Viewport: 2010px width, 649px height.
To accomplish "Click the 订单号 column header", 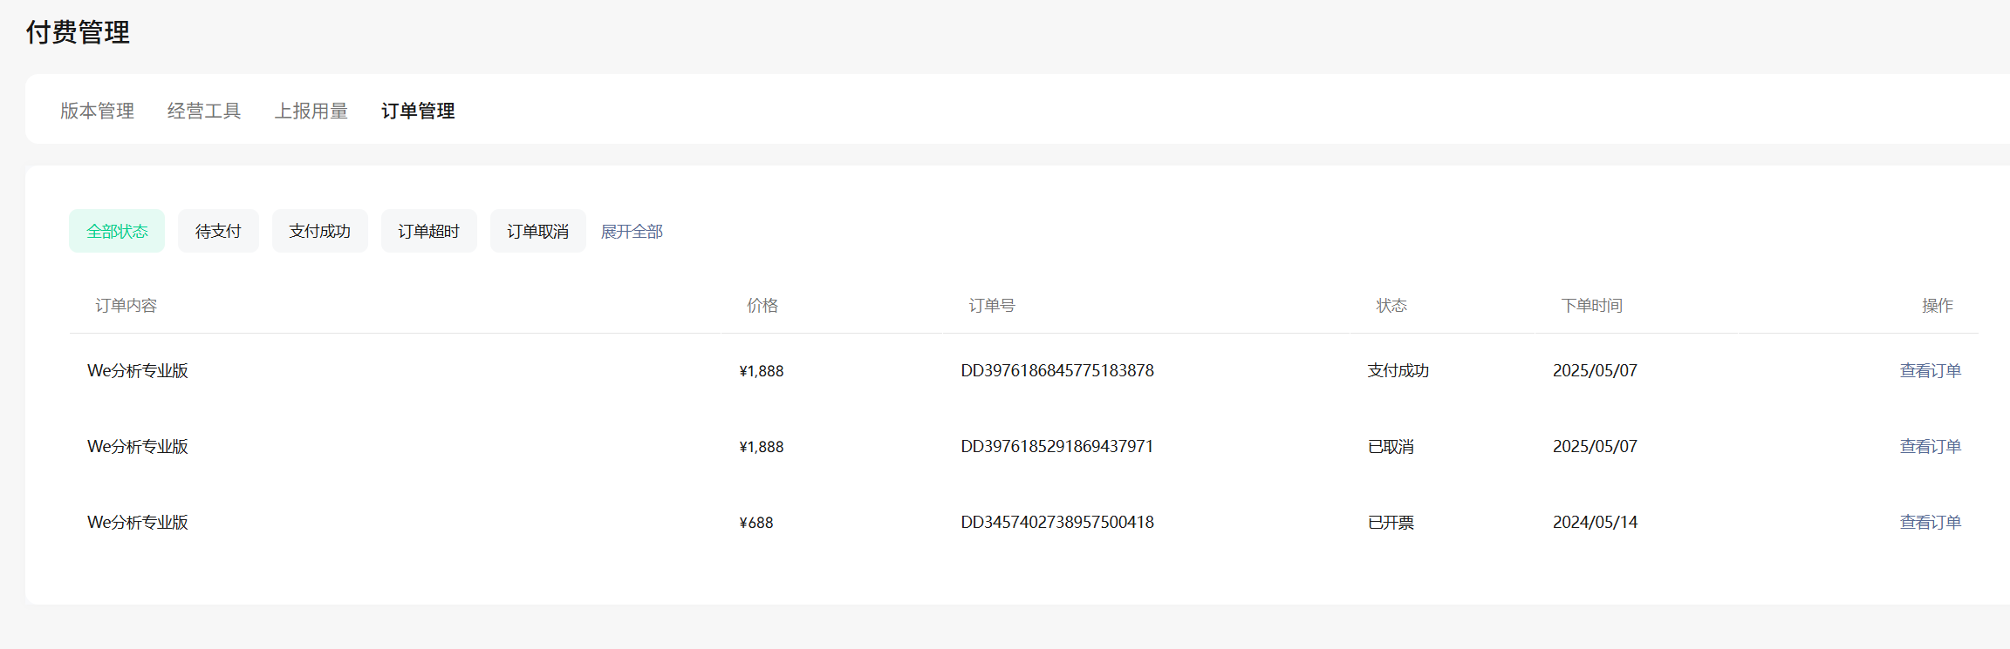I will (992, 305).
